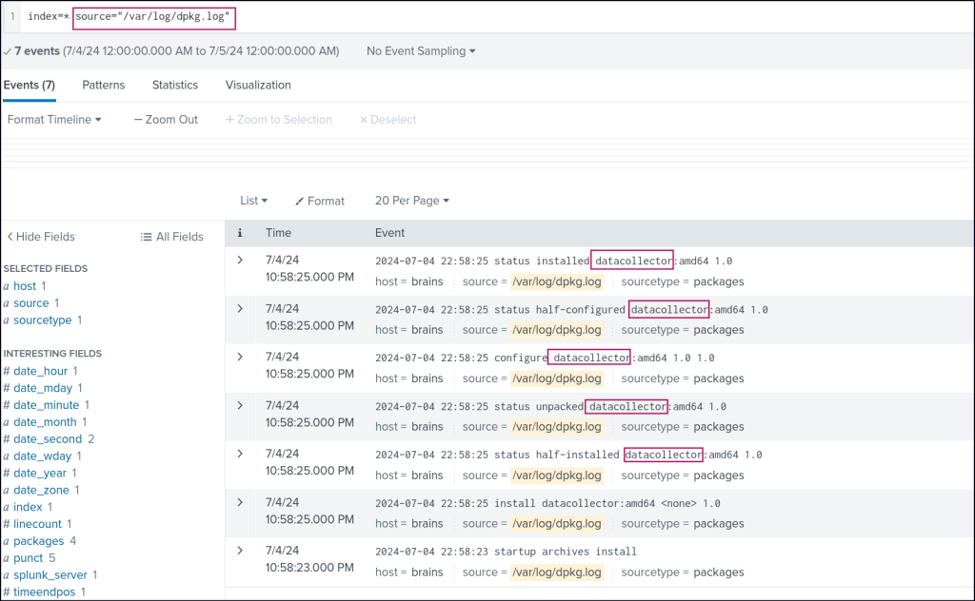Collapse sidebar with Hide Fields
Viewport: 975px width, 601px height.
(x=41, y=237)
